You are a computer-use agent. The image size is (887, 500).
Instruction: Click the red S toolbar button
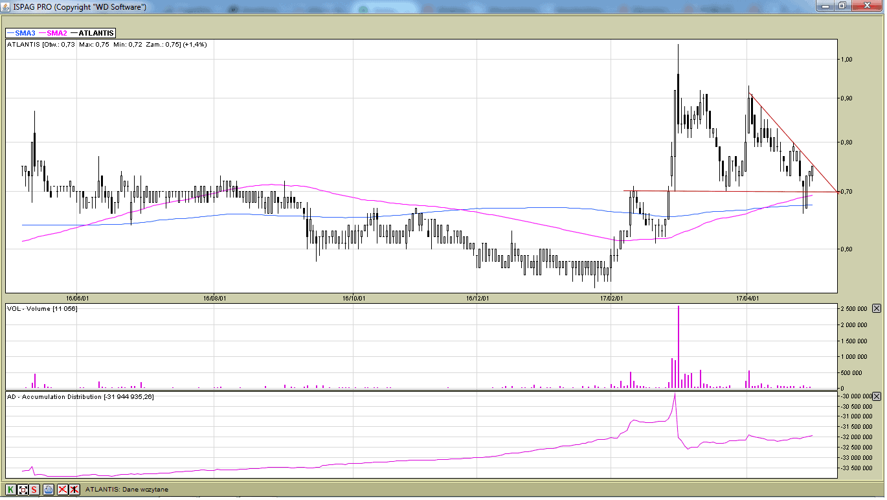pyautogui.click(x=34, y=490)
